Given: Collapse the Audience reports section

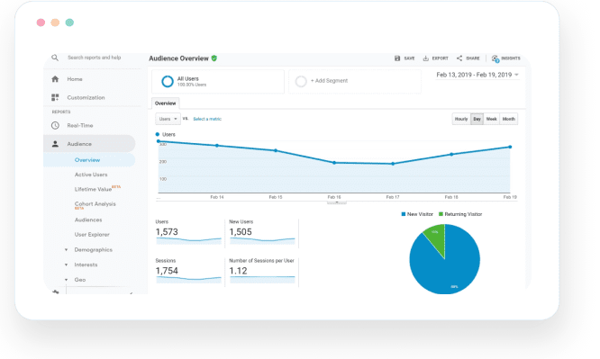Looking at the screenshot, I should click(89, 144).
